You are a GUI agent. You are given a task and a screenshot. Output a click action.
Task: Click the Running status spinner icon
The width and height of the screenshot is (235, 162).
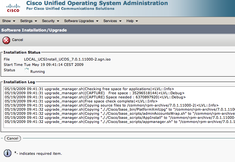tap(27, 70)
